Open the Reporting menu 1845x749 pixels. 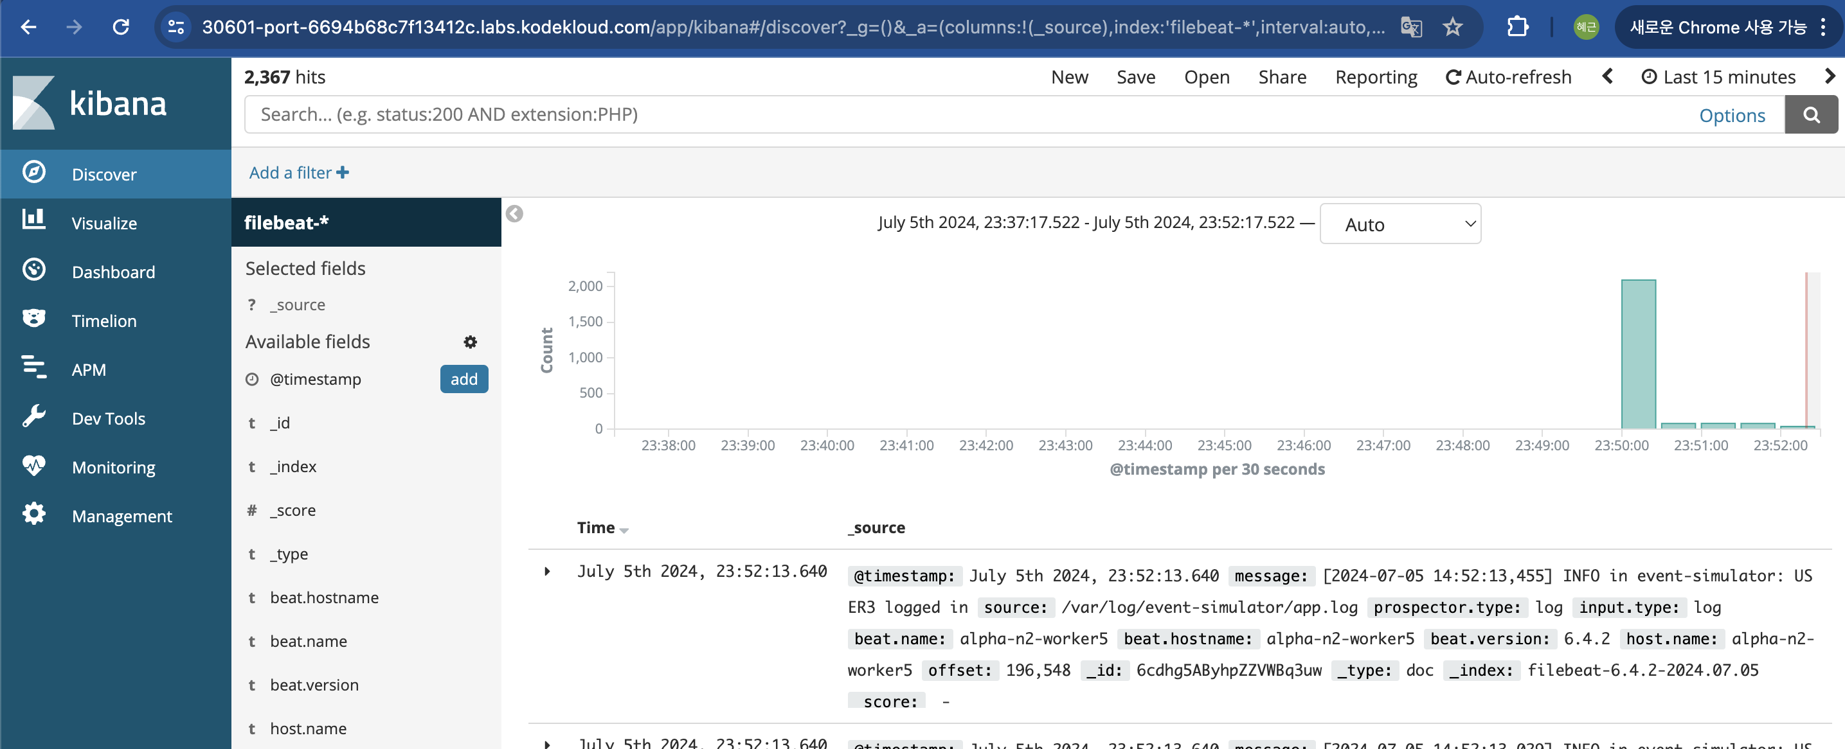coord(1375,77)
